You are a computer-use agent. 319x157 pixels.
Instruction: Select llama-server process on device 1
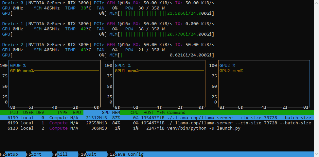click(157, 123)
